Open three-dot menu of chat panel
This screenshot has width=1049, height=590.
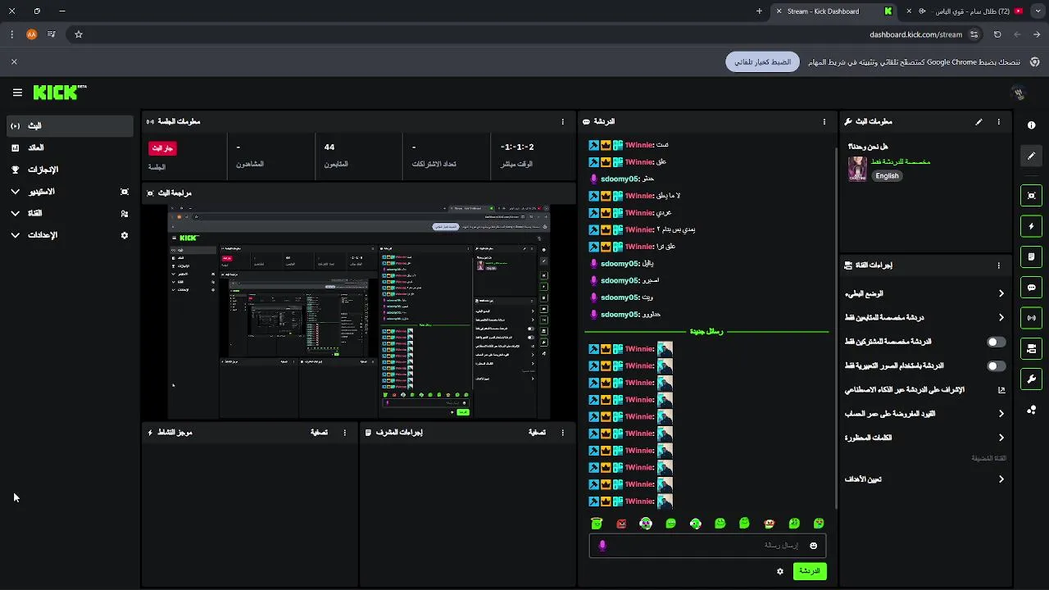[824, 121]
